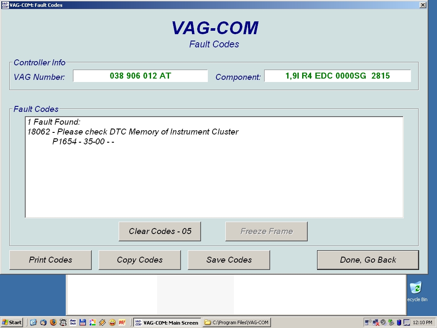Click the disconnected network tray icon
This screenshot has width=437, height=328.
[x=376, y=322]
